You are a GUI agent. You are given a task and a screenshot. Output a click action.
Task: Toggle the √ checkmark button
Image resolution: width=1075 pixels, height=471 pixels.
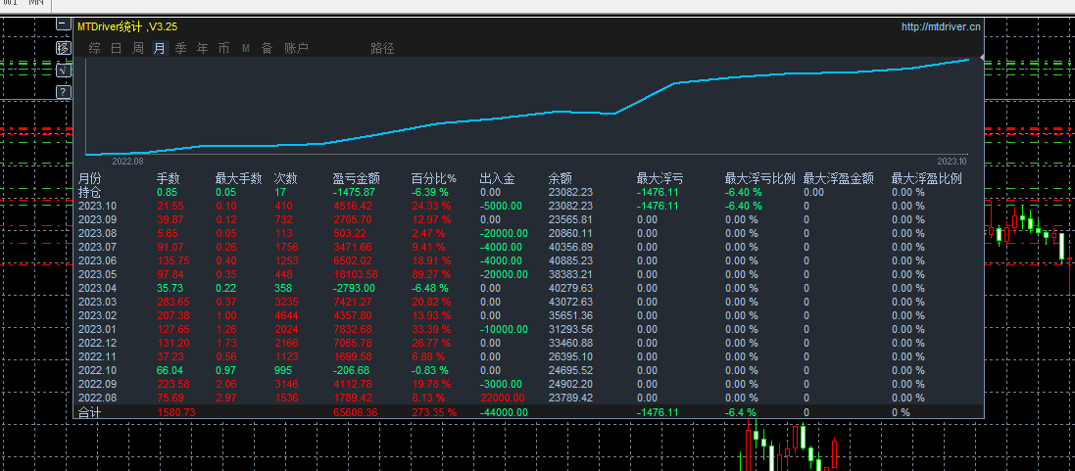click(x=63, y=70)
